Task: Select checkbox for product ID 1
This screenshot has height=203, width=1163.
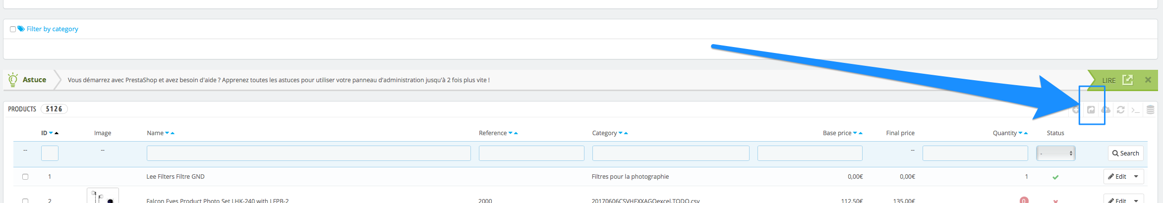Action: (25, 177)
